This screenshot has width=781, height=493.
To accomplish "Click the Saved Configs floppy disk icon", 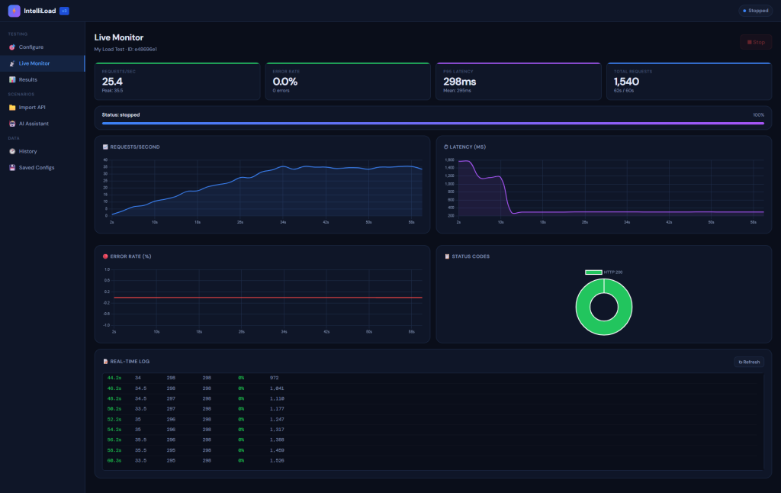I will pos(12,167).
